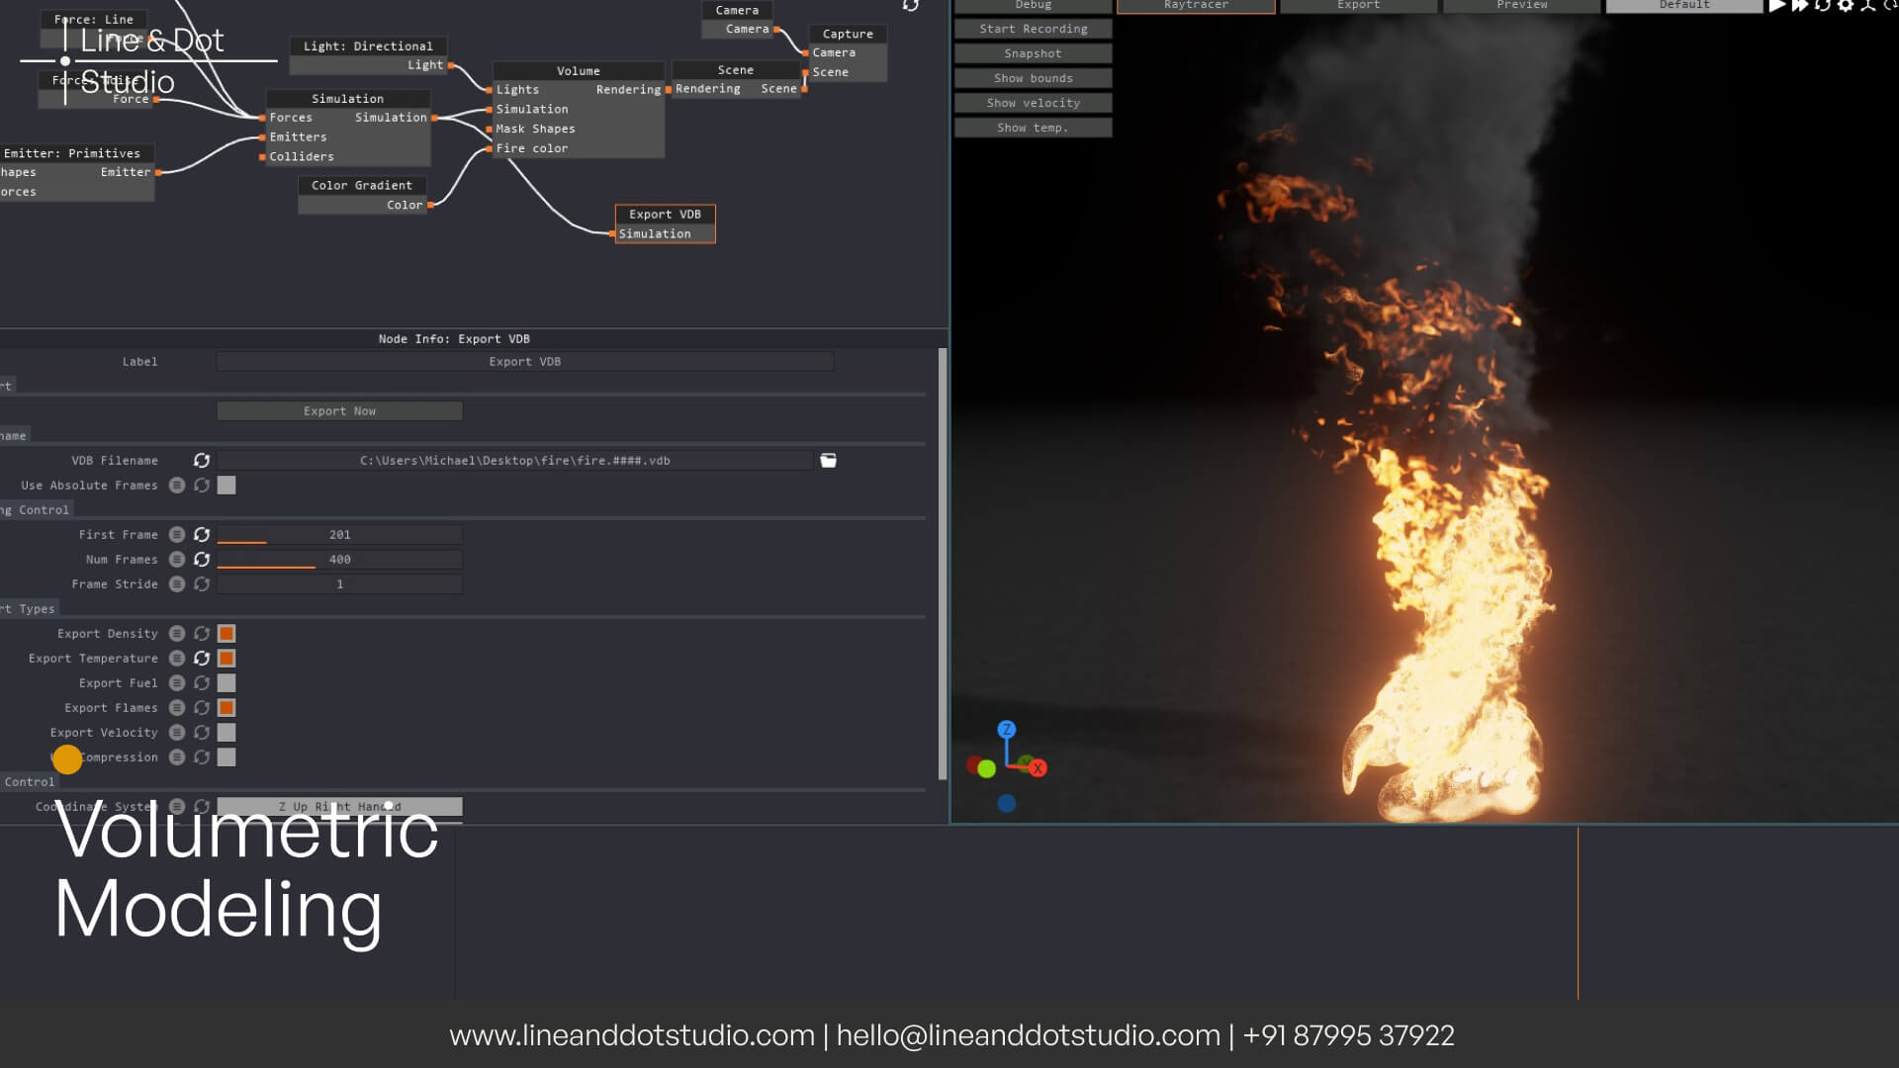Click the axis gizmo icon in top toolbar
This screenshot has width=1899, height=1068.
coord(1867,6)
